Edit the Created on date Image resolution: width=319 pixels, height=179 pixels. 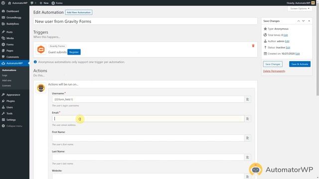click(298, 54)
